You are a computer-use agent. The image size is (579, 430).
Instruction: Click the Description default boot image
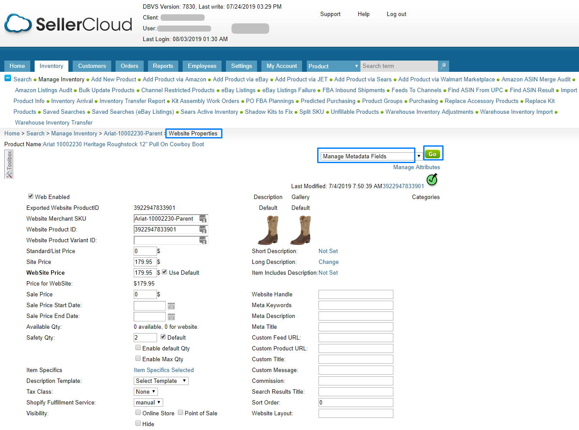(268, 230)
